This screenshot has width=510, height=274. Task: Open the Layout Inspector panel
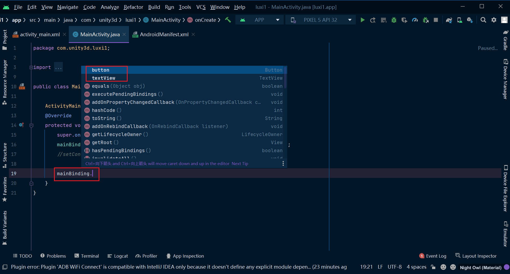476,256
